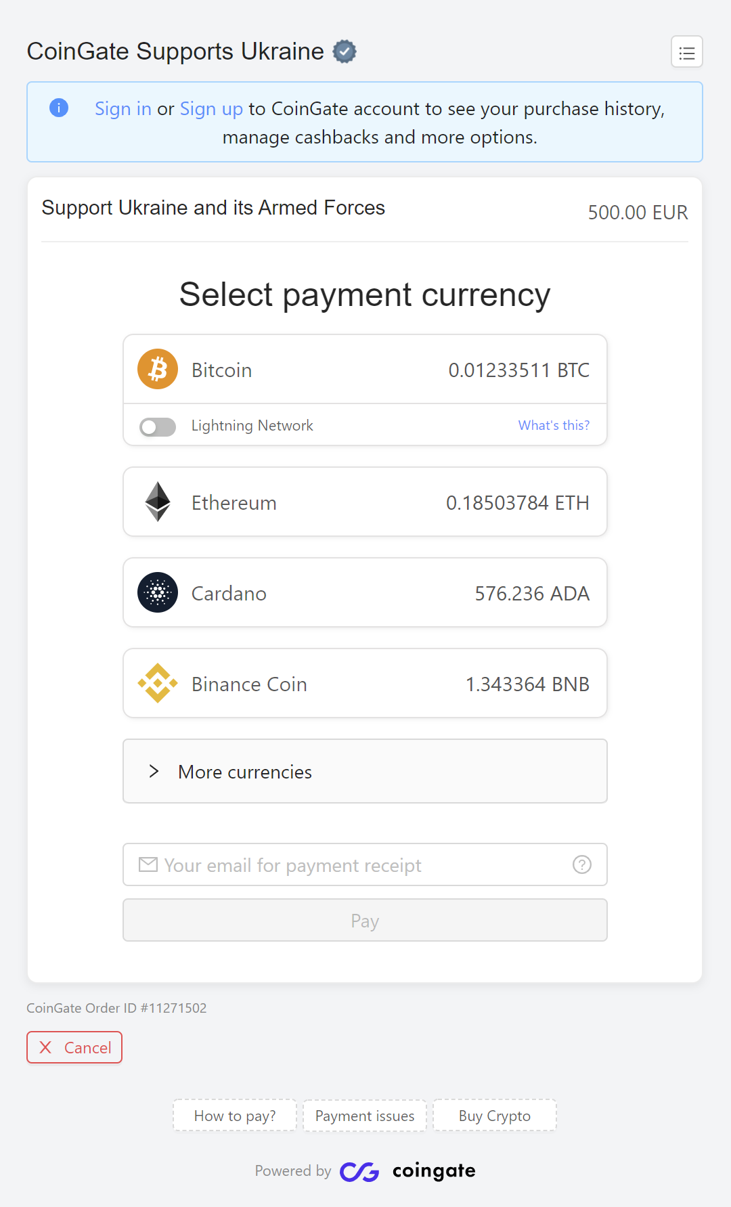This screenshot has width=731, height=1207.
Task: Click the verified badge next to title
Action: click(345, 51)
